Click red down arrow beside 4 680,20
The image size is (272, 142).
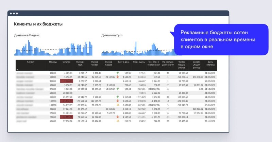(x=118, y=77)
